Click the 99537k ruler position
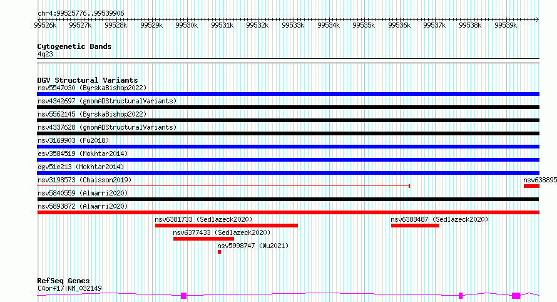This screenshot has height=302, width=557. pyautogui.click(x=434, y=25)
